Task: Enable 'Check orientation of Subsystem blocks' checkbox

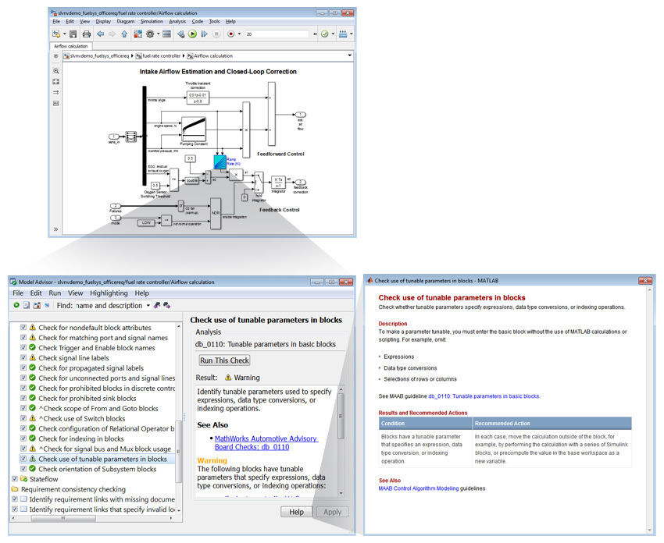Action: click(x=23, y=469)
